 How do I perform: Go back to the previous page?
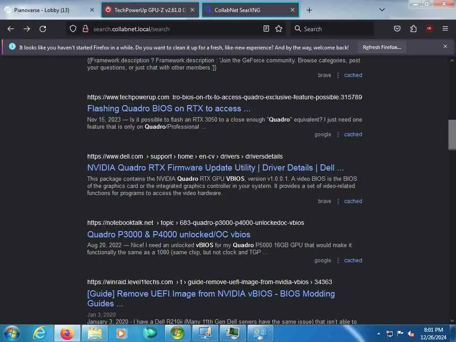11,29
